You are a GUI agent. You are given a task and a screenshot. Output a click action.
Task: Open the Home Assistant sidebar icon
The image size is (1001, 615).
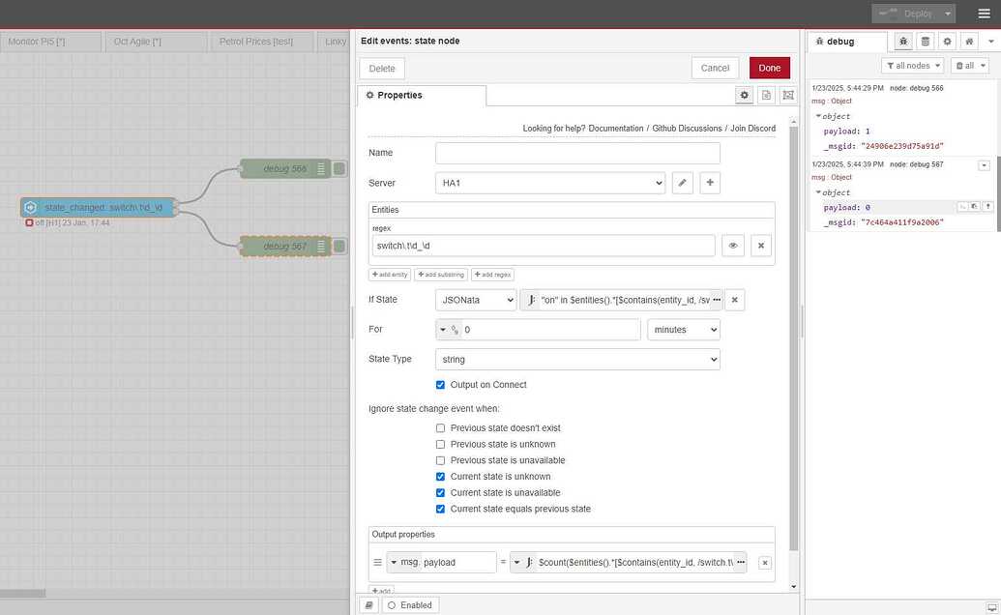pos(969,42)
